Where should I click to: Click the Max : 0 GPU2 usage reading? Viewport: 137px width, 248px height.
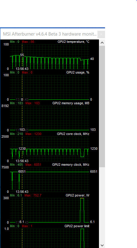click(27, 72)
